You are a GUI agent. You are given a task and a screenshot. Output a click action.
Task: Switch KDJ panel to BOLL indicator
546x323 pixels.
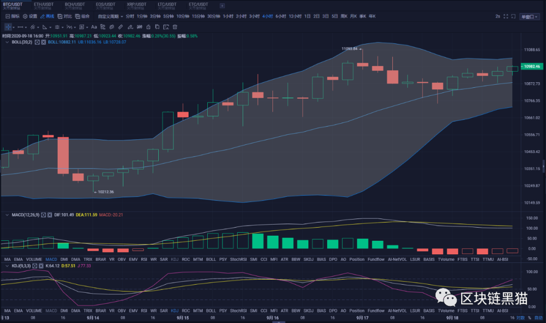pos(211,311)
